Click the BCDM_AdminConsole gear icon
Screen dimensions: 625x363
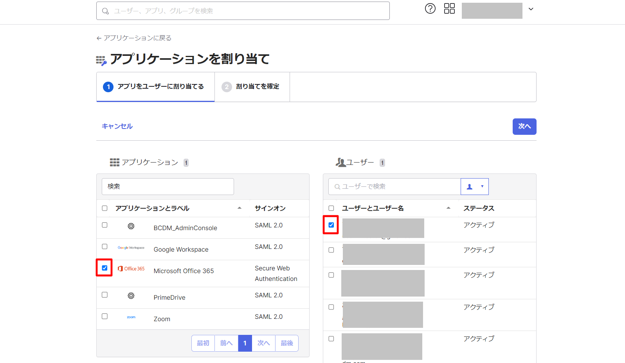tap(131, 226)
